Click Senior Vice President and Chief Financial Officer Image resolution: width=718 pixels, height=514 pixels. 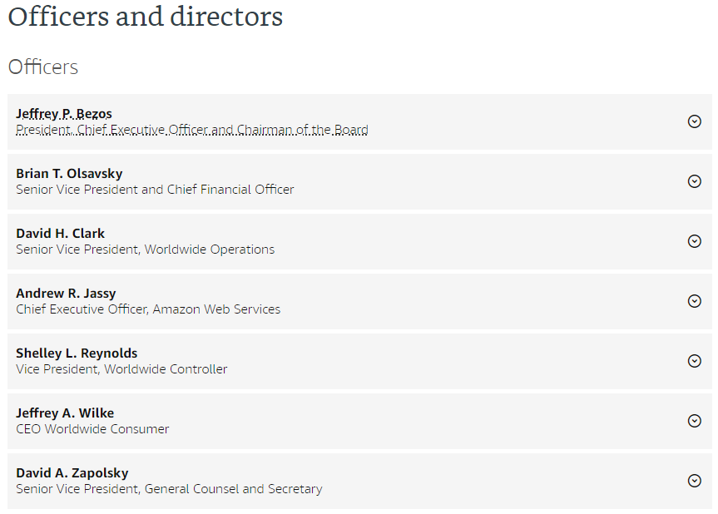click(x=155, y=190)
